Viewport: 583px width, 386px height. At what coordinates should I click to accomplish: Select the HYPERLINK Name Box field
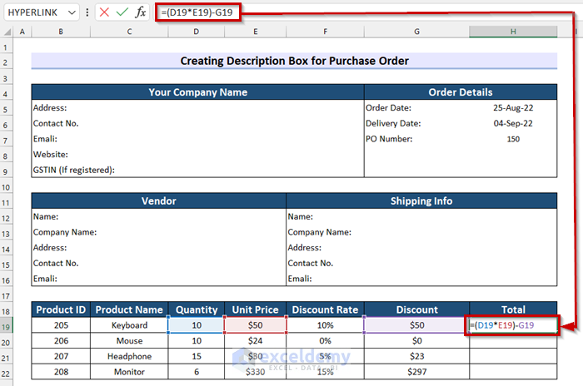[x=42, y=12]
